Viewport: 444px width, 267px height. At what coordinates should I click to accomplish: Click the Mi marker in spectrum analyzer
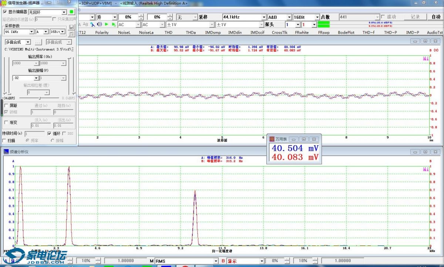pos(425,169)
